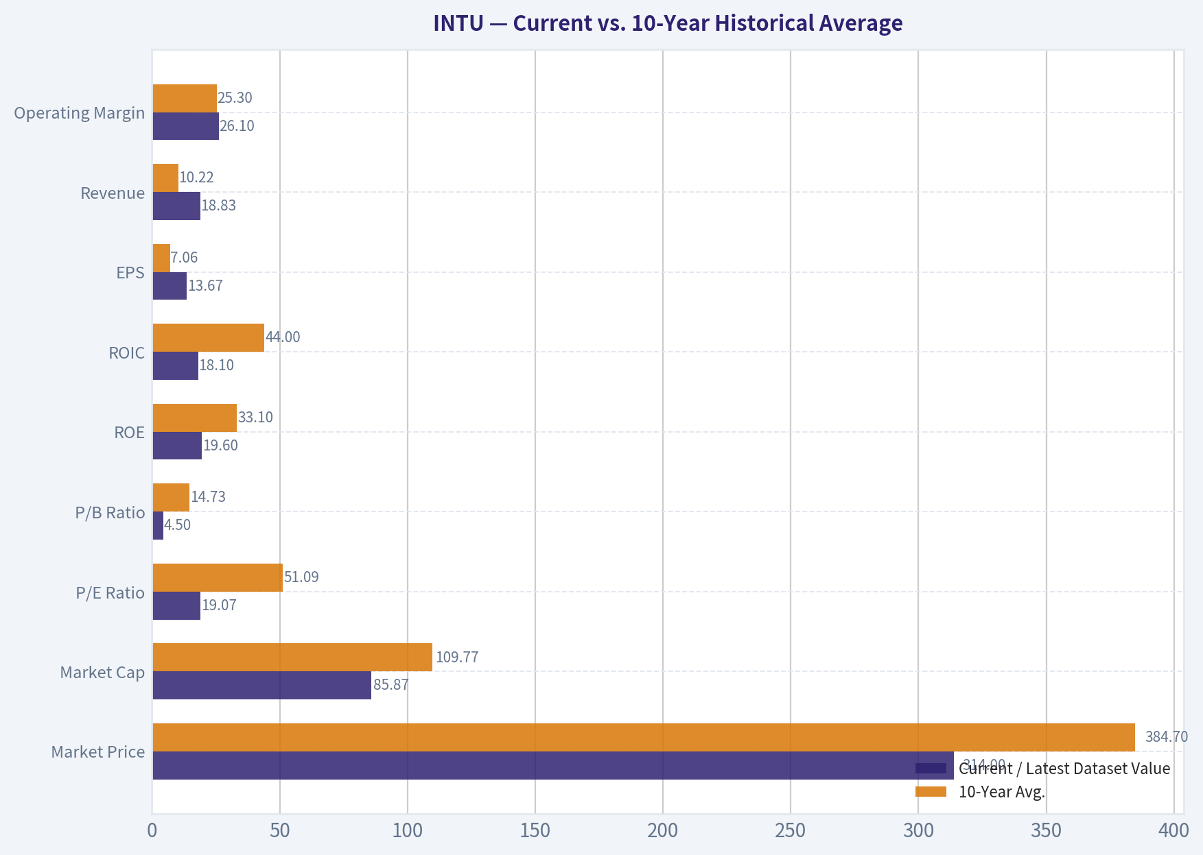
Task: Click the x-axis tick label '400'
Action: (1174, 831)
